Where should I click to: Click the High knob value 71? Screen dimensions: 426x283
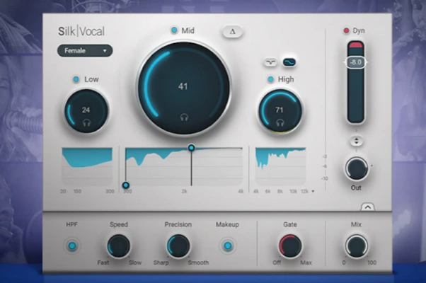click(280, 110)
